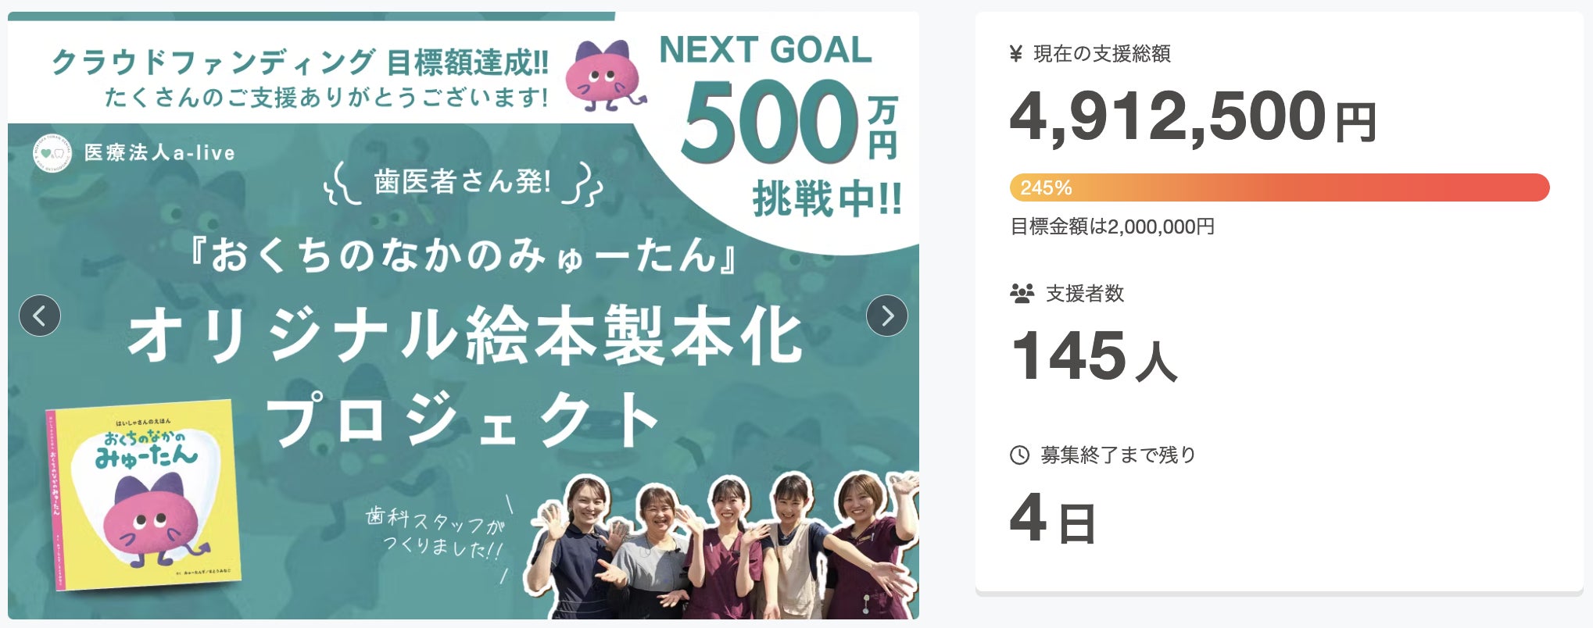This screenshot has height=628, width=1593.
Task: Advance to the next banner slide
Action: click(886, 316)
